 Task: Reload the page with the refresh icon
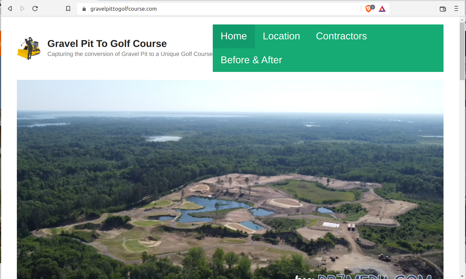(35, 9)
